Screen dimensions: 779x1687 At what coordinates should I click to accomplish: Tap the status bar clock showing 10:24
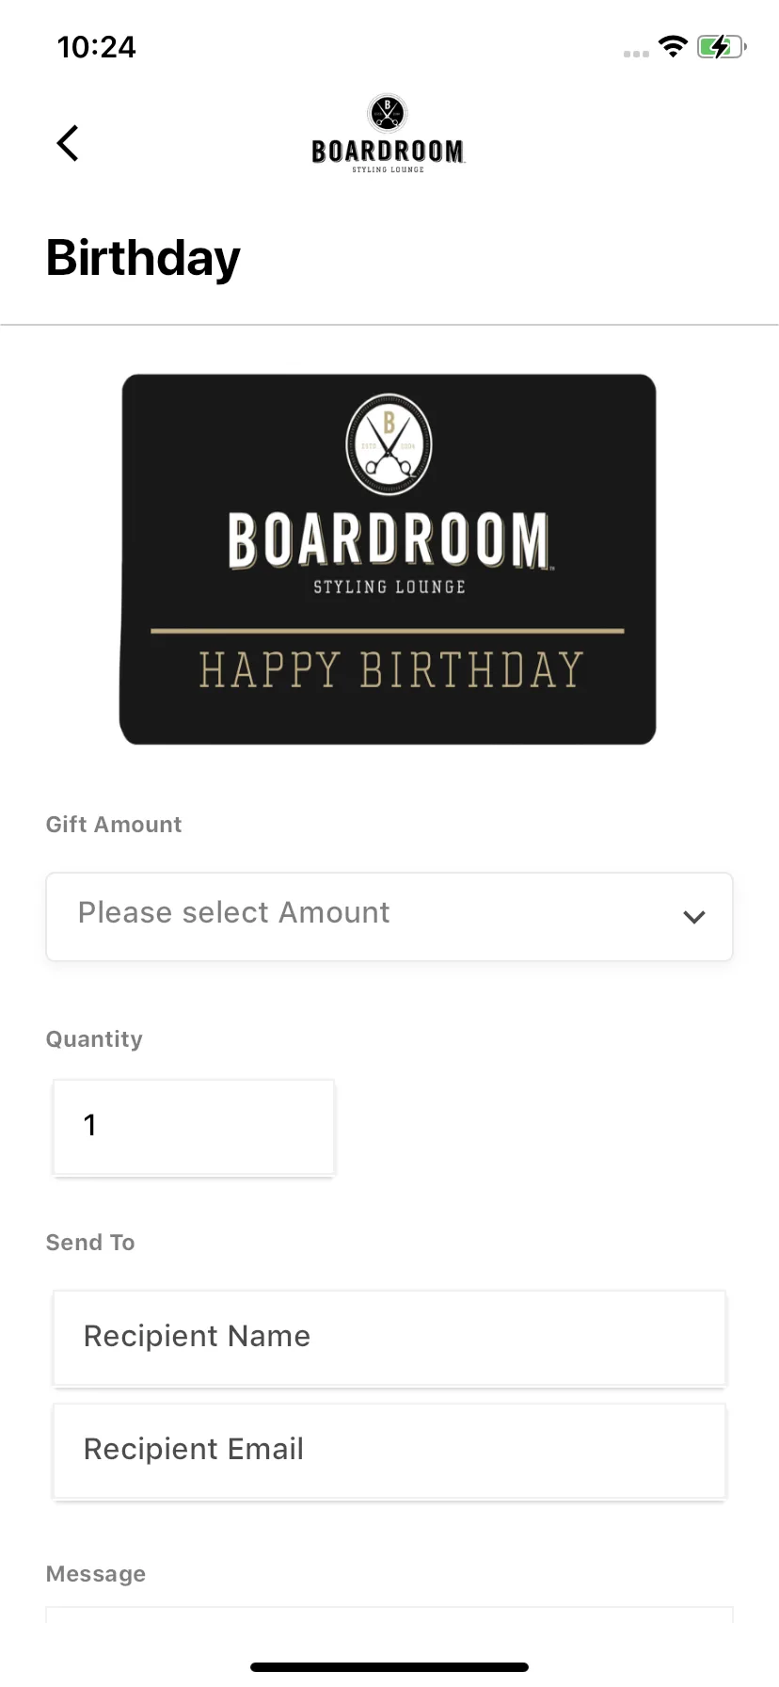[x=96, y=47]
